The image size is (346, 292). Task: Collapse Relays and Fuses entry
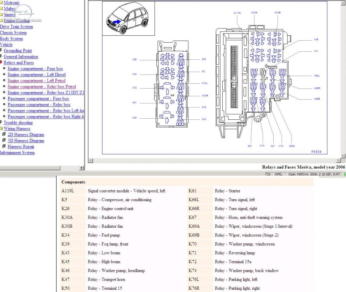[x=19, y=63]
